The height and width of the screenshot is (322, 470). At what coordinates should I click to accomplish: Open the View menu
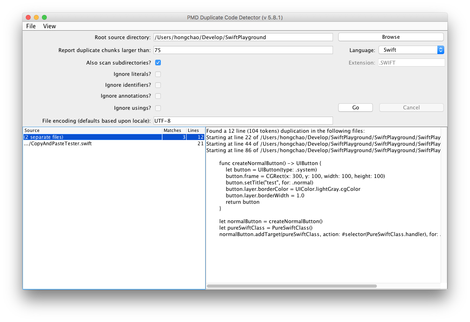pyautogui.click(x=50, y=26)
